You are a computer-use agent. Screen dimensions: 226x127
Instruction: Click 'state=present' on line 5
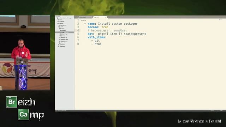click(x=135, y=34)
